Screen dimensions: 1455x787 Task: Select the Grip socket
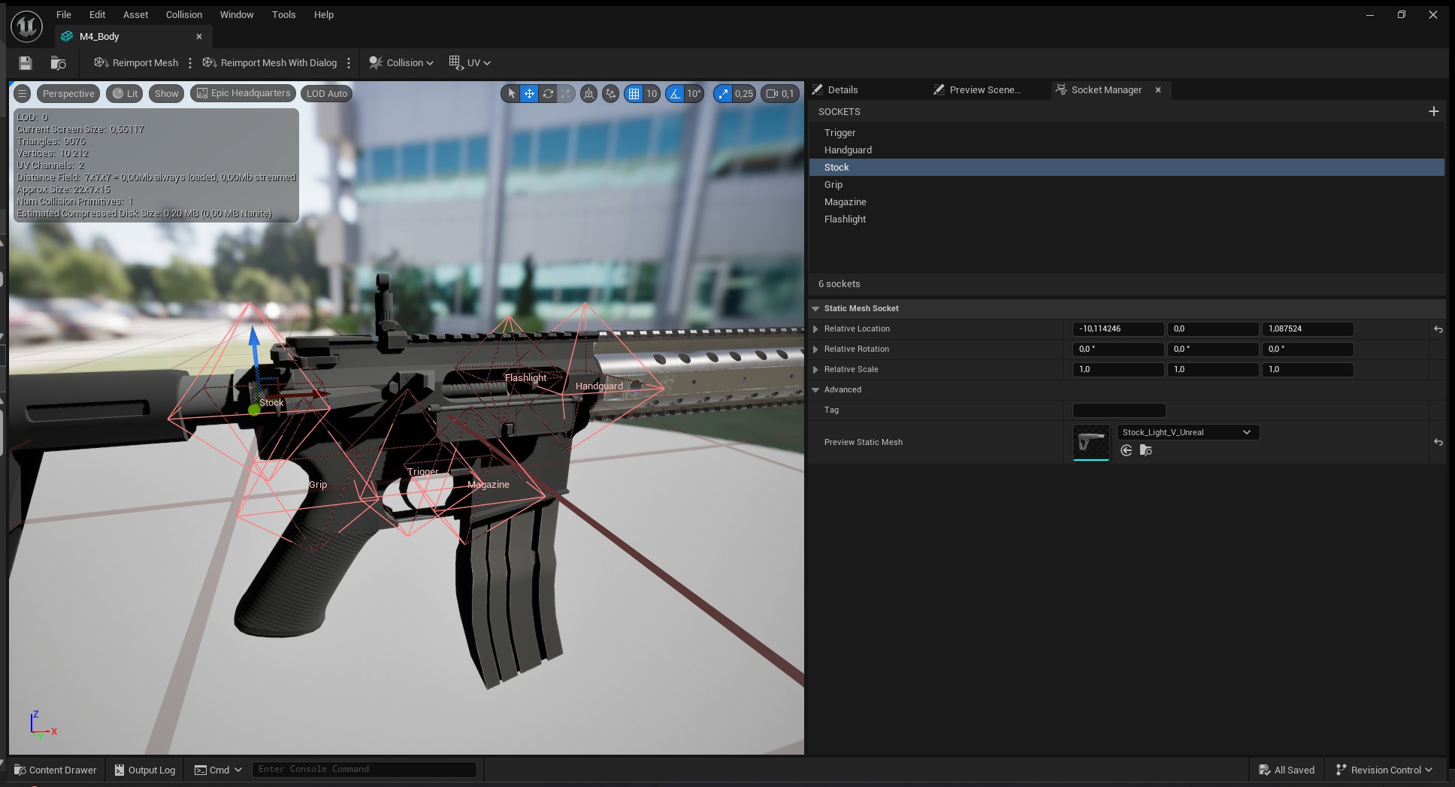[1127, 184]
